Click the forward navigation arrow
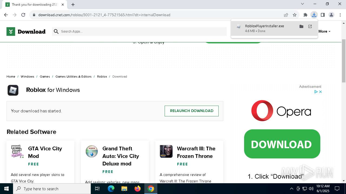 (x=15, y=15)
